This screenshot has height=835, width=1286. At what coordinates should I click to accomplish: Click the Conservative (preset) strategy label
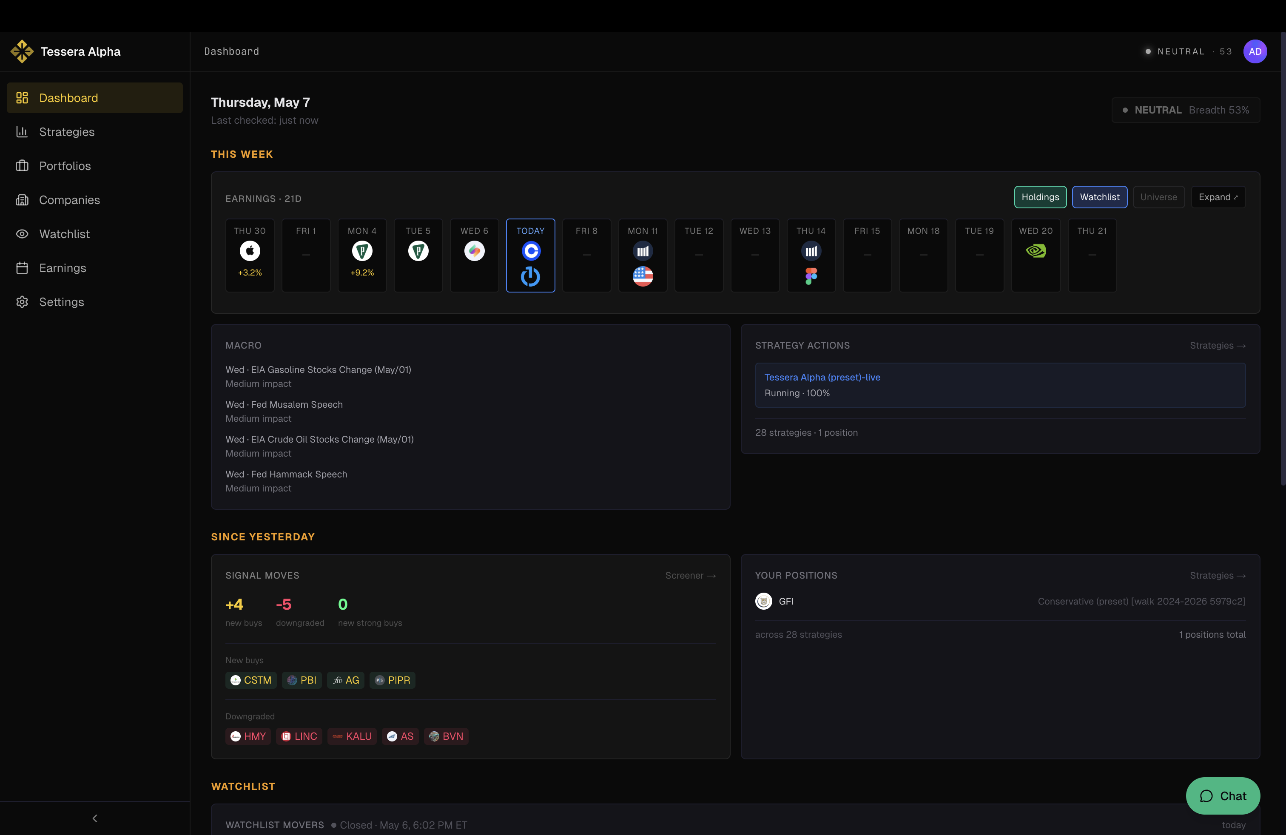pos(1142,601)
